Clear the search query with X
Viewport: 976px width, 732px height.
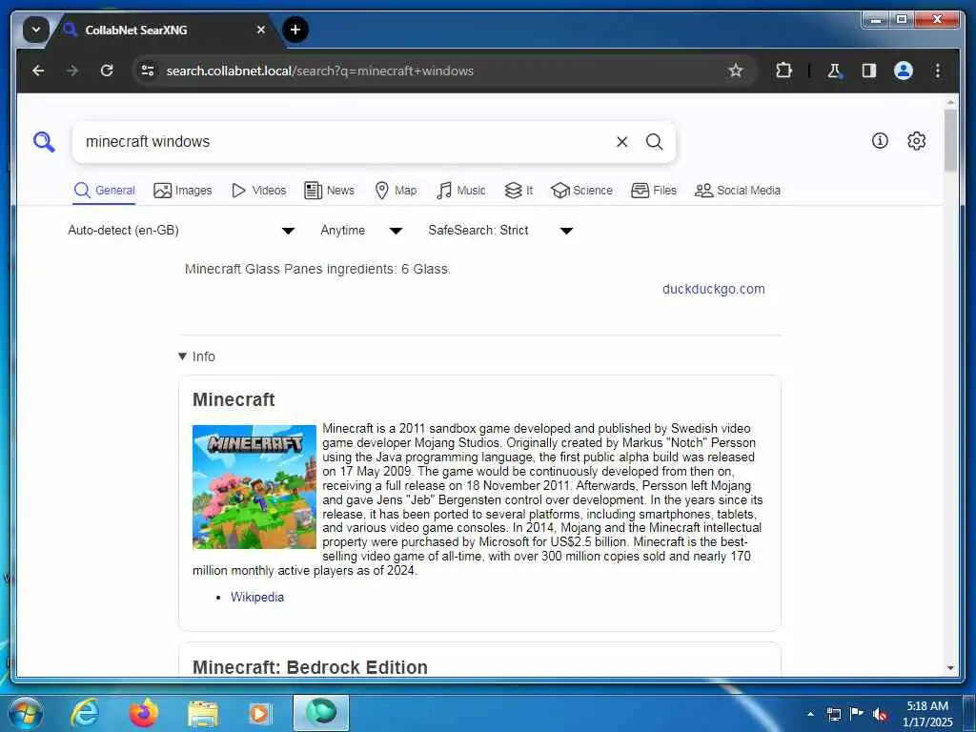pos(621,142)
